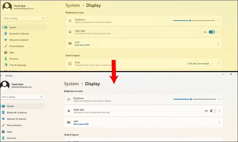Click HDR badge icon in yellow-tinted window
This screenshot has width=238, height=142.
point(70,43)
